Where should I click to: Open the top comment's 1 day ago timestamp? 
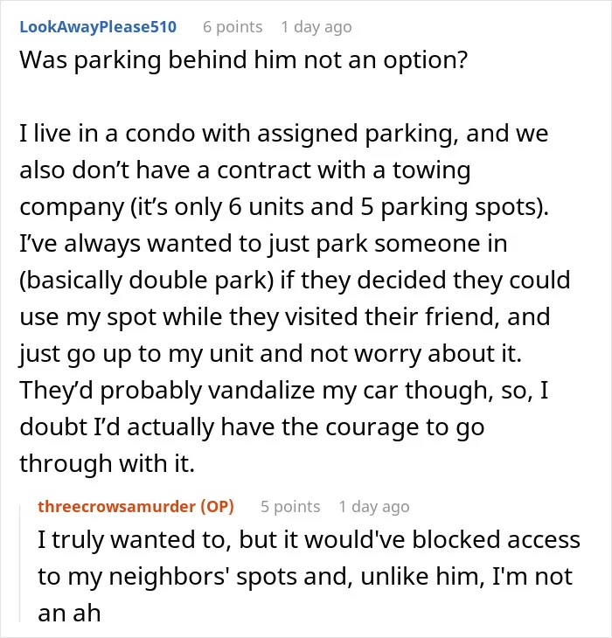coord(316,27)
